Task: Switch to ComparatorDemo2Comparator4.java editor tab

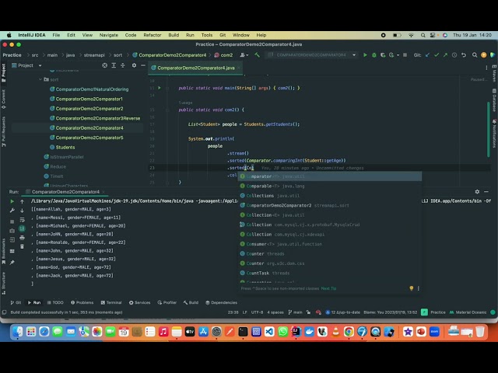Action: [195, 68]
